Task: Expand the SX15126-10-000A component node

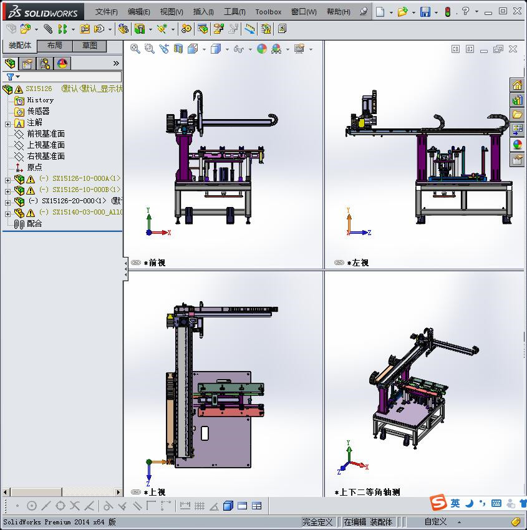Action: [7, 181]
